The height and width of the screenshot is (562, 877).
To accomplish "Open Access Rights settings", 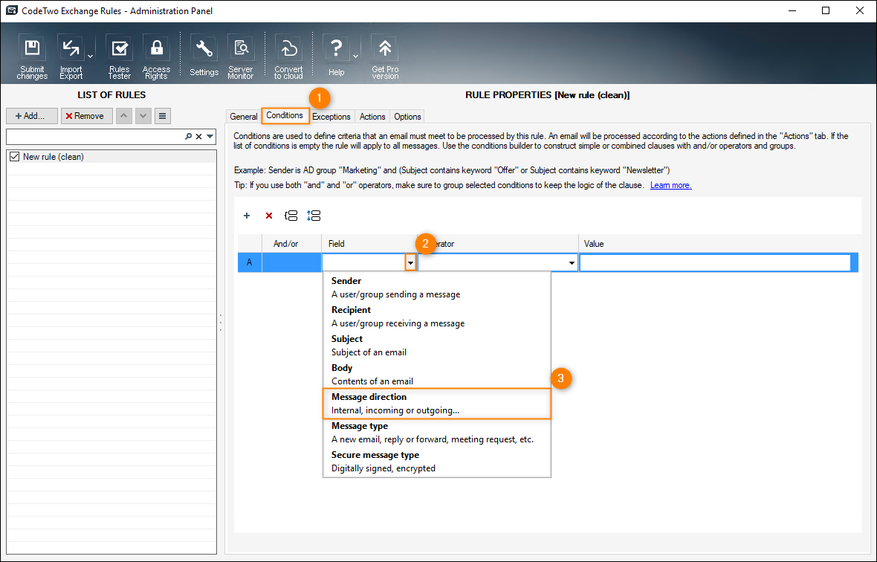I will pos(156,56).
